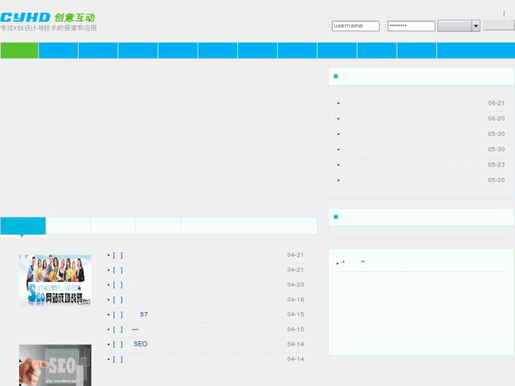The width and height of the screenshot is (515, 386).
Task: Open the pointing finger SEO thumbnail
Action: pyautogui.click(x=55, y=365)
